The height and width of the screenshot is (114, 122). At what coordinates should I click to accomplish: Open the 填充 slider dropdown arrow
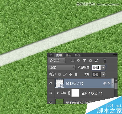(103, 75)
